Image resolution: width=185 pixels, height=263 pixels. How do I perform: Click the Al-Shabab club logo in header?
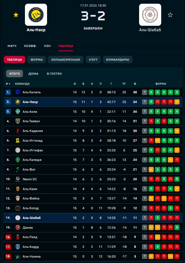point(150,15)
